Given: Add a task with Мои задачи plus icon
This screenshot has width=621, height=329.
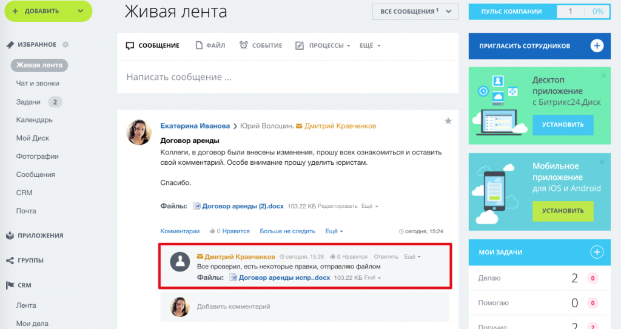Looking at the screenshot, I should tap(597, 252).
